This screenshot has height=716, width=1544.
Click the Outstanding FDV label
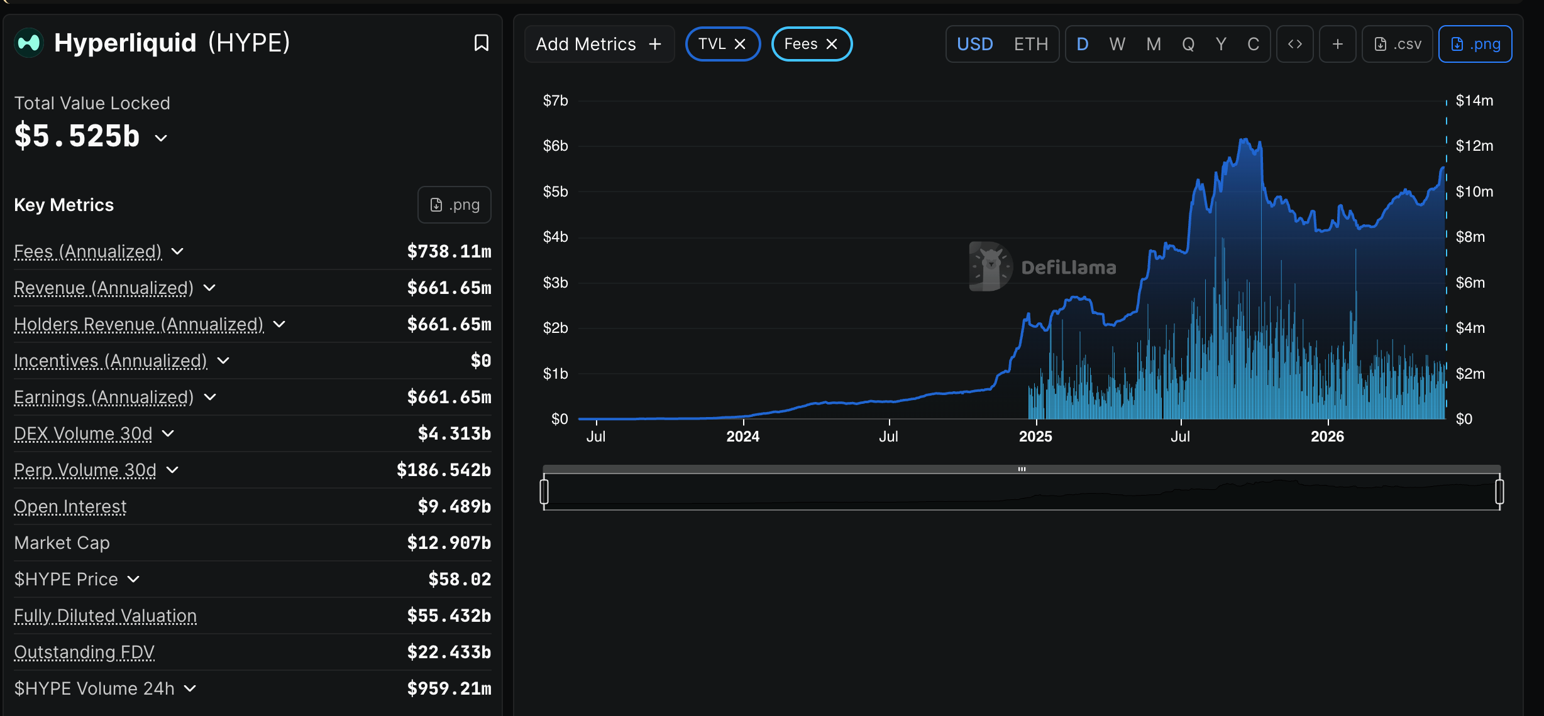(84, 652)
